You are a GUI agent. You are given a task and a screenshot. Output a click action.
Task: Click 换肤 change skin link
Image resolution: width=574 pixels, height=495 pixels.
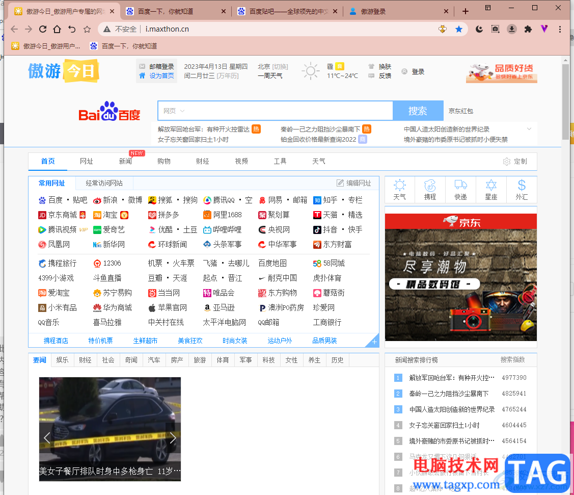click(385, 67)
